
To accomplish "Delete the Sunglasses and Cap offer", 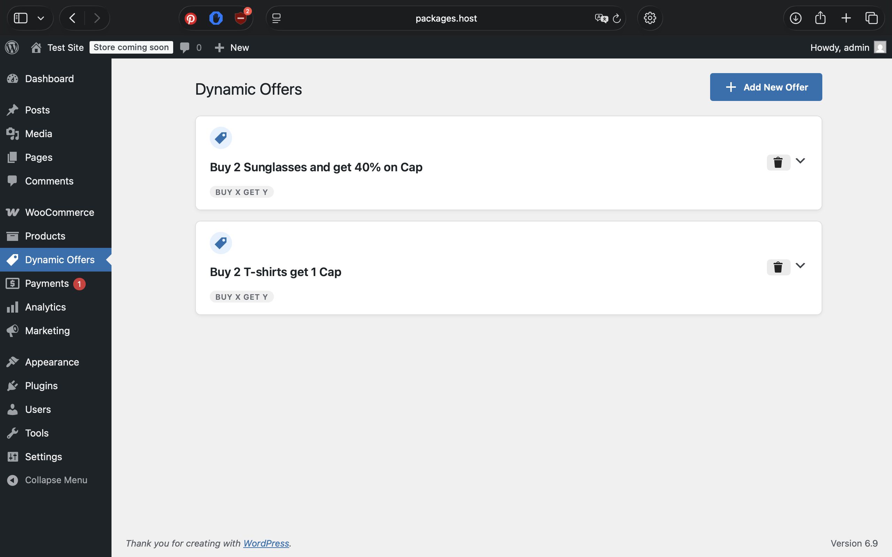I will point(778,163).
